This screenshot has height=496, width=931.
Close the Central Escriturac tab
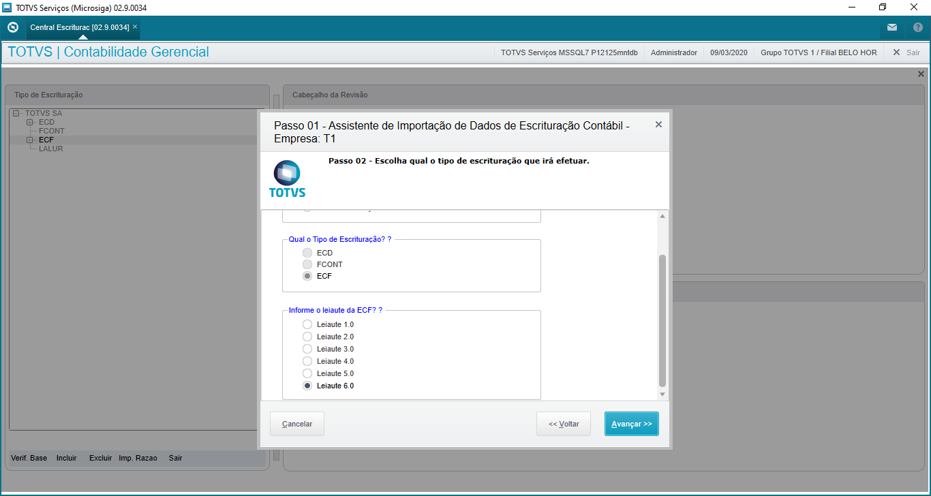coord(135,27)
